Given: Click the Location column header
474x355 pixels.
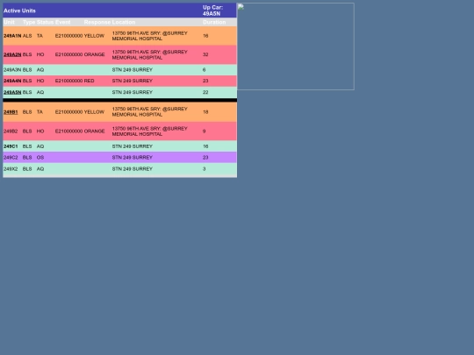Looking at the screenshot, I should 124,22.
